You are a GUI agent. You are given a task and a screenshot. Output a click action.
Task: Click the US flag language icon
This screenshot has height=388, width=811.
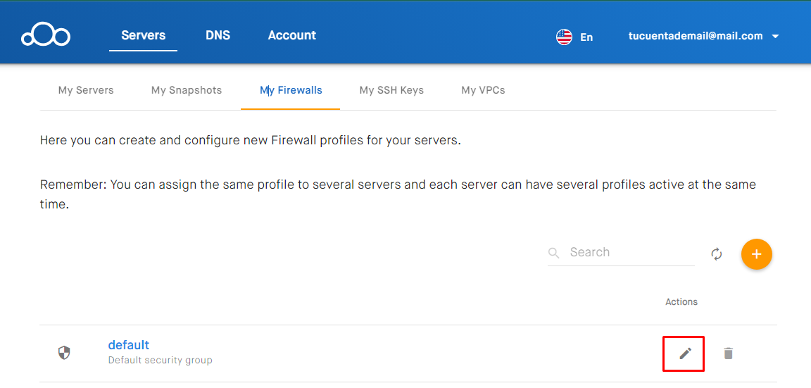(564, 37)
